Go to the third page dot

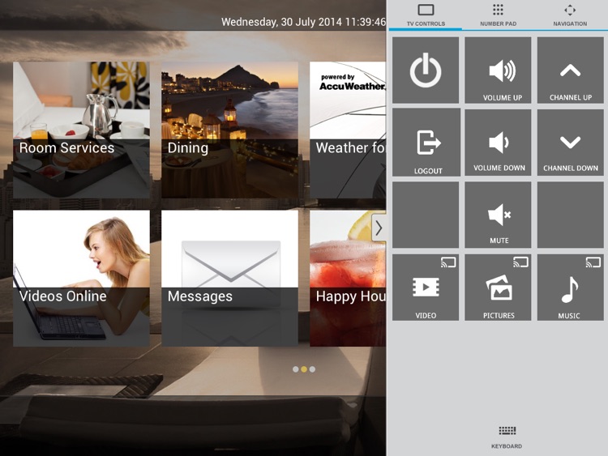[x=313, y=369]
